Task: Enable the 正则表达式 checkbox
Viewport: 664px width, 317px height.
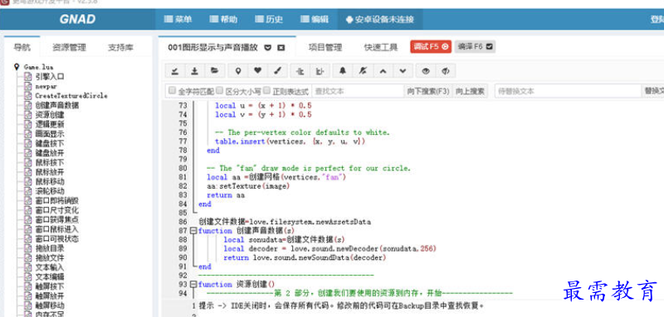Action: pos(266,90)
